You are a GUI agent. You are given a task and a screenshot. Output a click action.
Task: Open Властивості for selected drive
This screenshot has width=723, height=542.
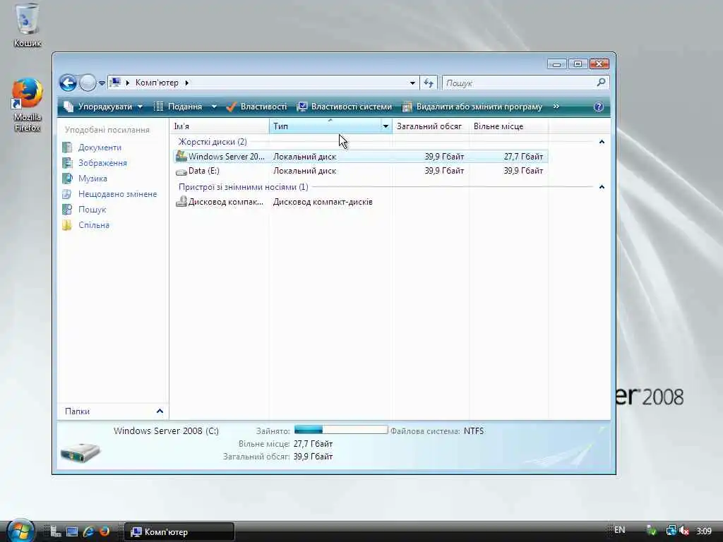(x=256, y=107)
